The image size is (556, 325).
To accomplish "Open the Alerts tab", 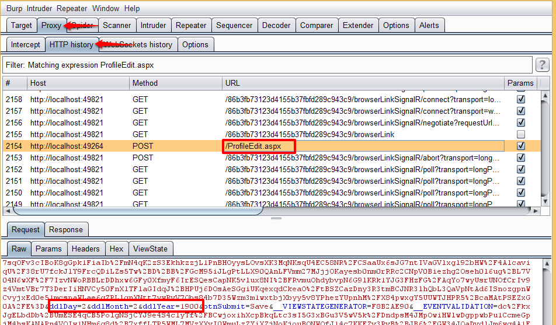I will 429,26.
